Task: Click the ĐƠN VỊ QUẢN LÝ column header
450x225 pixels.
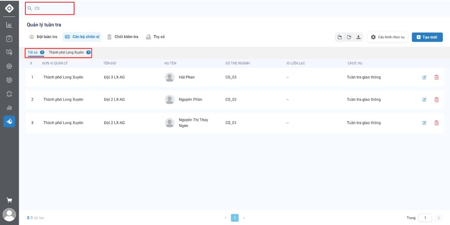Action: 55,63
